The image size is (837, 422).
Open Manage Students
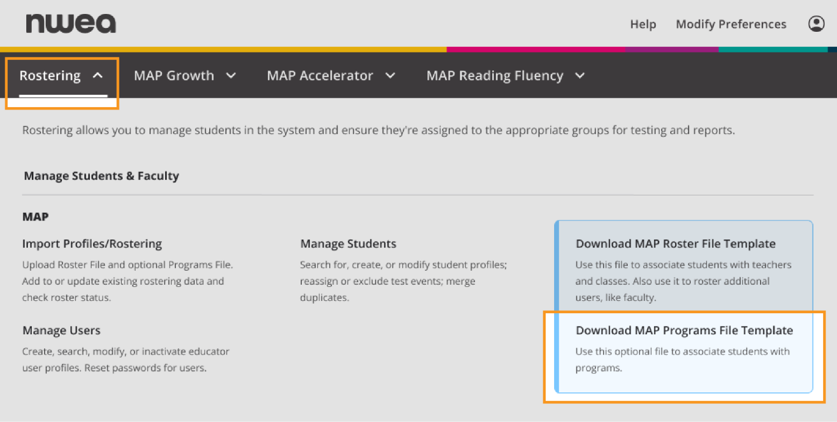[x=348, y=243]
